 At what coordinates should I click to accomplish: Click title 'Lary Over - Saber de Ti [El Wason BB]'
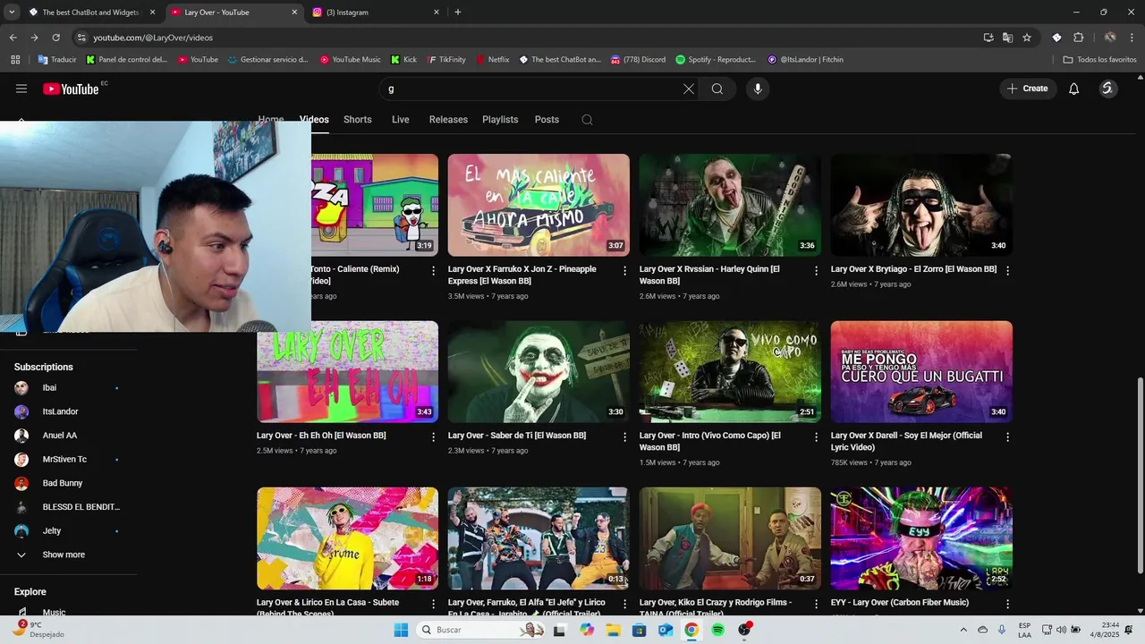[x=517, y=436]
